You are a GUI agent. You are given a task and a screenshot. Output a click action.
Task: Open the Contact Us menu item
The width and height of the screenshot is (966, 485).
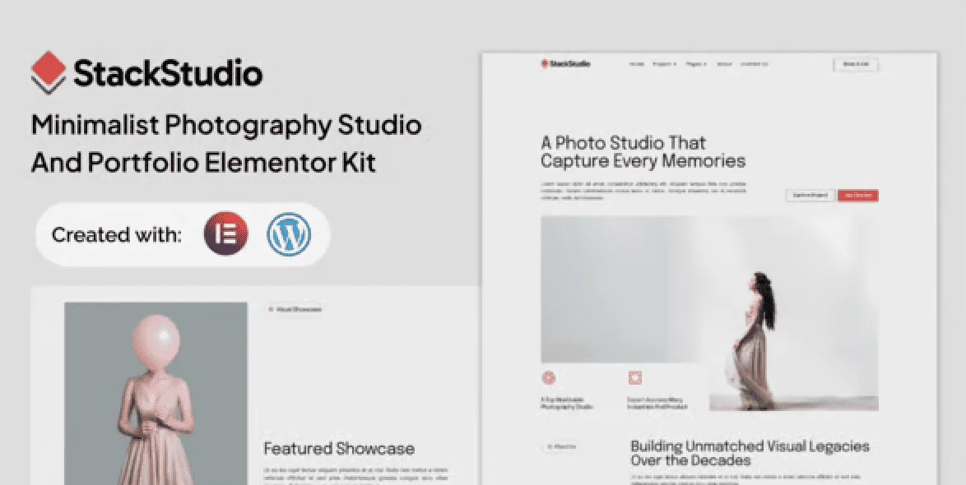754,64
